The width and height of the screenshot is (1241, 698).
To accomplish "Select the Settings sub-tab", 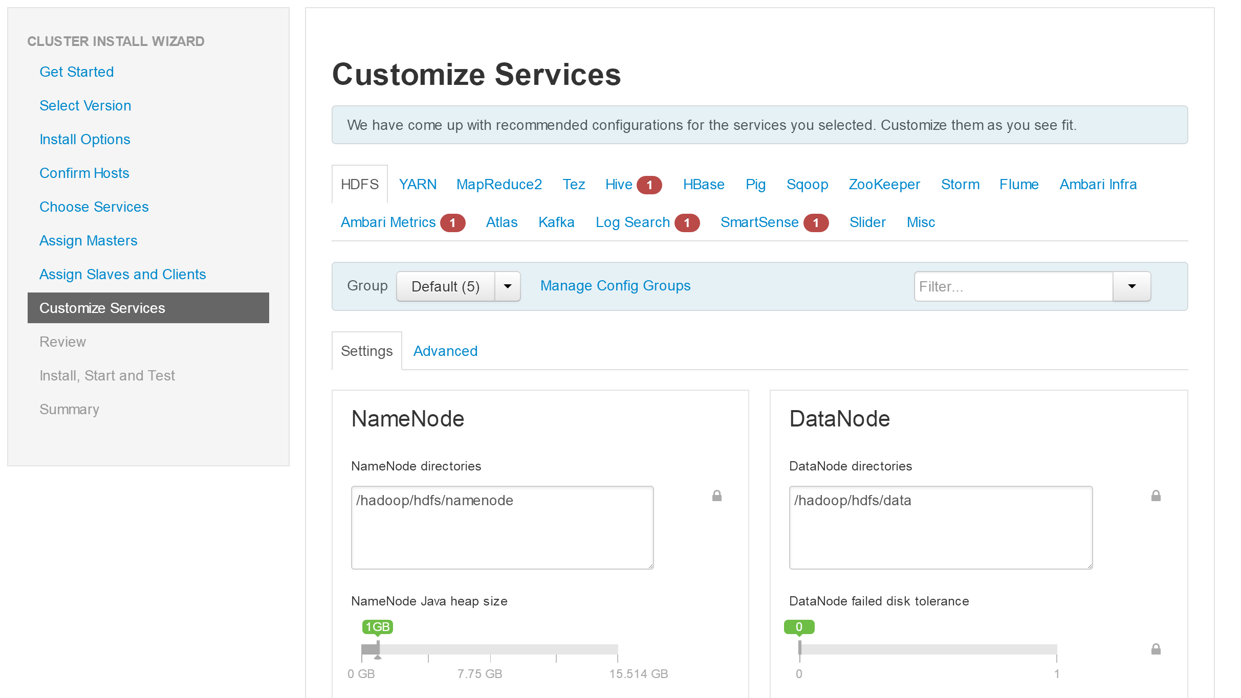I will [x=366, y=351].
